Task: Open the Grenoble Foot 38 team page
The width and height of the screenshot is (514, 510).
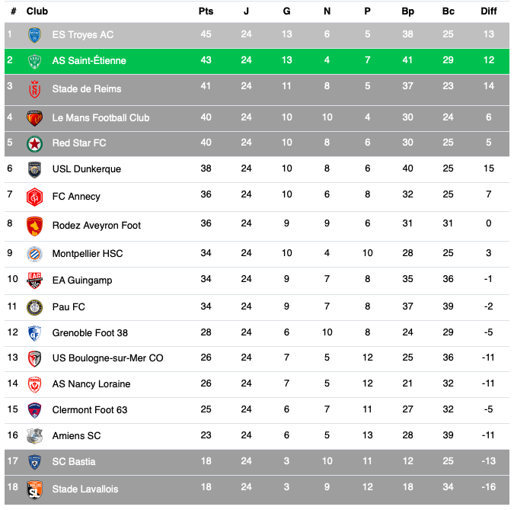Action: coord(90,333)
